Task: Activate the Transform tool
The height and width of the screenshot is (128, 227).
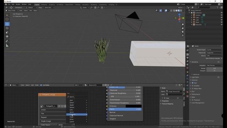Action: [7, 37]
